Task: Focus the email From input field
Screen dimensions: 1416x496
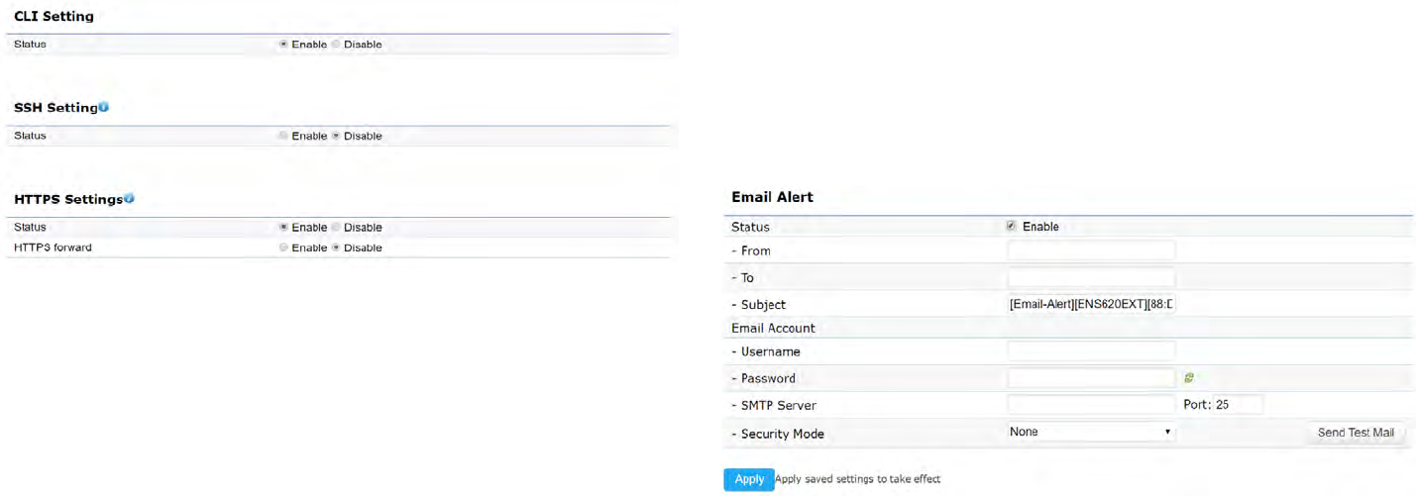Action: tap(1091, 250)
